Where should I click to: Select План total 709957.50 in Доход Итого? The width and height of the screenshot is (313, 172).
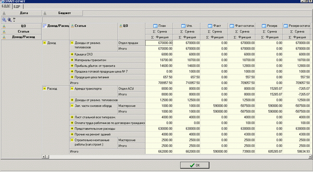(x=159, y=83)
